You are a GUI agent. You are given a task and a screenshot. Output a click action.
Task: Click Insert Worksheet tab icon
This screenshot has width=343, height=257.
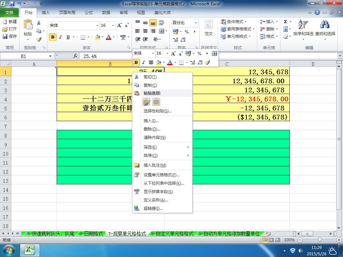[268, 234]
